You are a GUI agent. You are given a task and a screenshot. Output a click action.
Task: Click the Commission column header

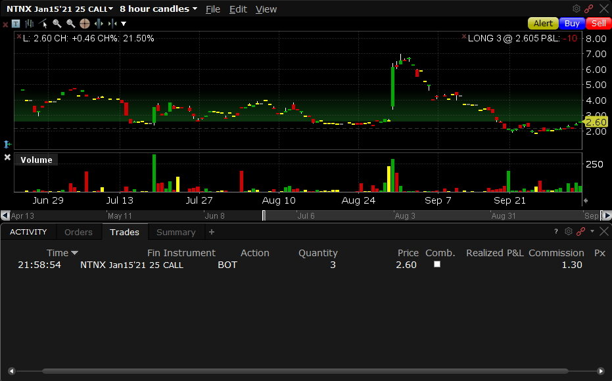click(x=556, y=253)
